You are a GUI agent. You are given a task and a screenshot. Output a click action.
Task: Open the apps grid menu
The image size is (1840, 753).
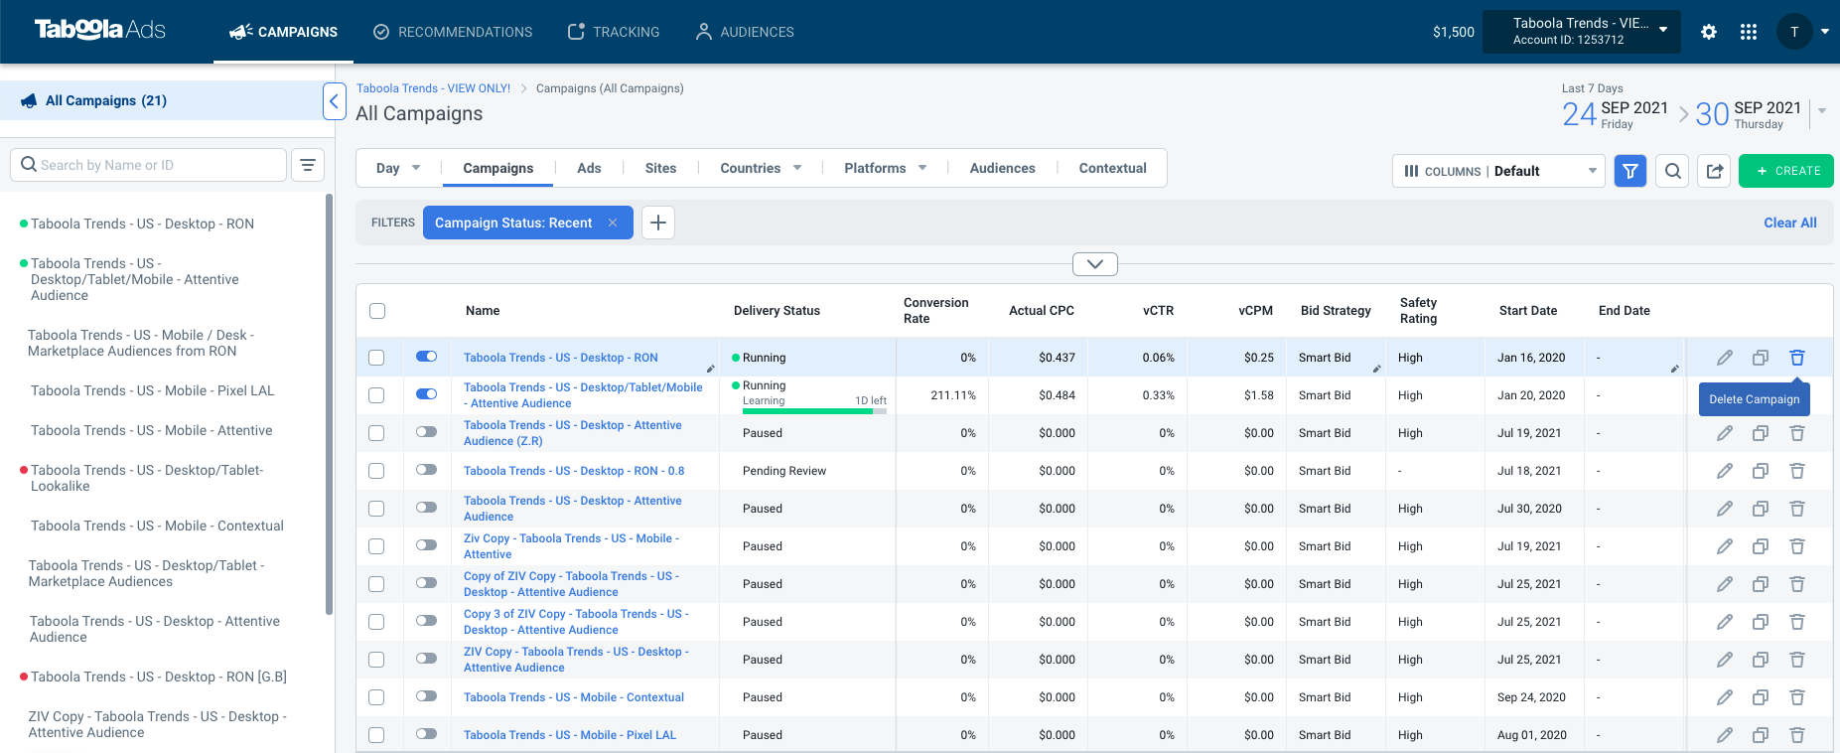pos(1749,32)
